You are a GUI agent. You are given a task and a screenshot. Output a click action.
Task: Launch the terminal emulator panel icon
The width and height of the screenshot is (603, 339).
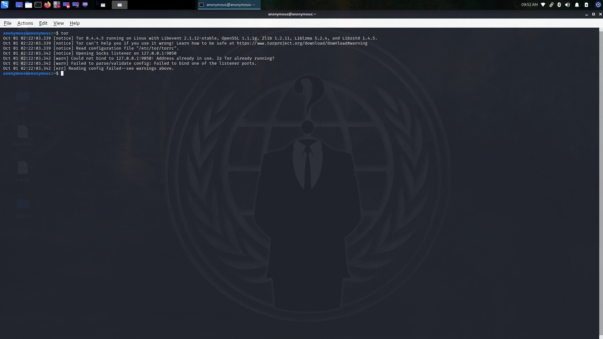point(38,5)
